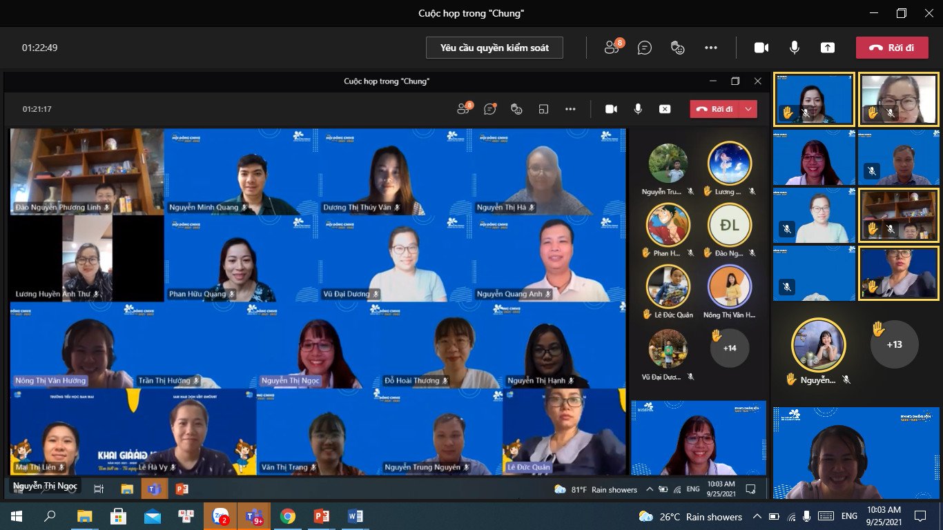Click the 26°C Rain showers weather widget
943x530 pixels.
[691, 516]
